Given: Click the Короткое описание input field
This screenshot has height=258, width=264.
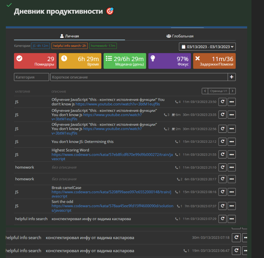Looking at the screenshot, I should coord(139,77).
